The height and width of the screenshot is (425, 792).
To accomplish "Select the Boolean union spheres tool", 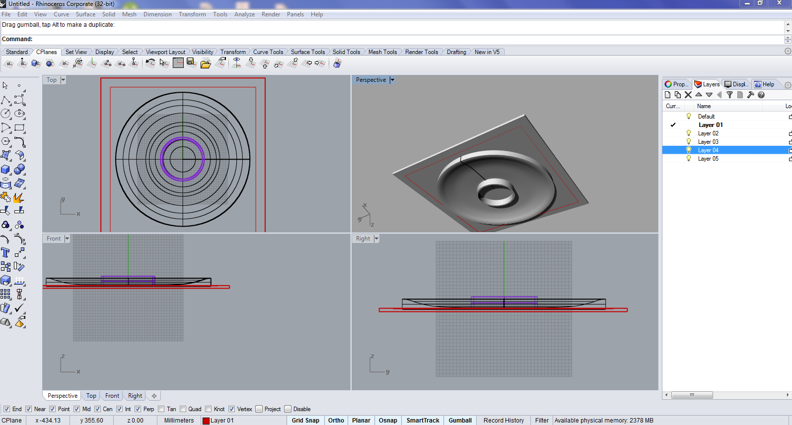I will tap(19, 170).
